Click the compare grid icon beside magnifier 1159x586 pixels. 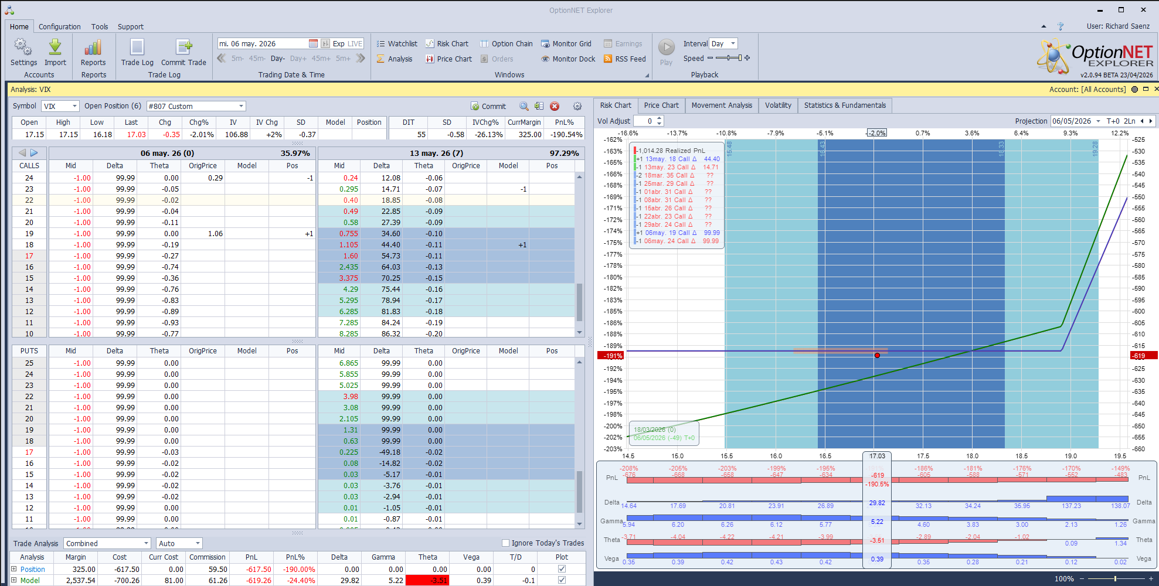tap(539, 106)
